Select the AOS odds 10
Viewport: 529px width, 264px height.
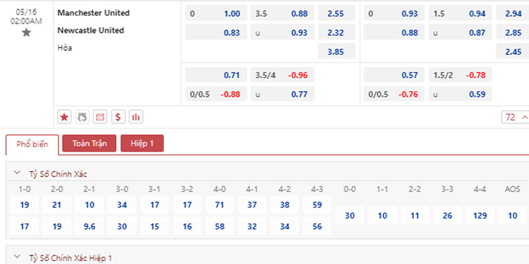pyautogui.click(x=512, y=216)
